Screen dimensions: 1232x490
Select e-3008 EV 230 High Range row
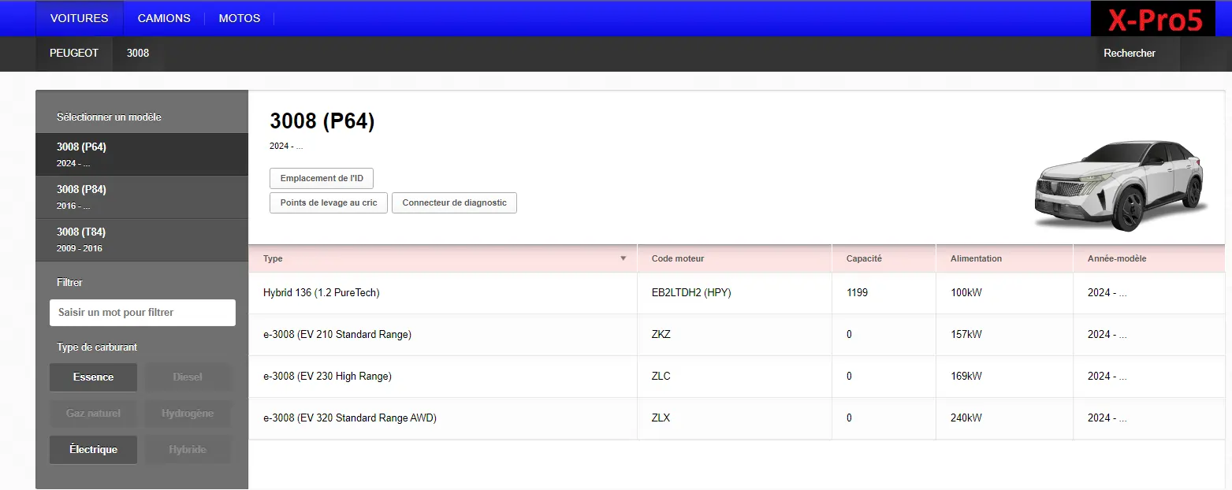point(441,377)
